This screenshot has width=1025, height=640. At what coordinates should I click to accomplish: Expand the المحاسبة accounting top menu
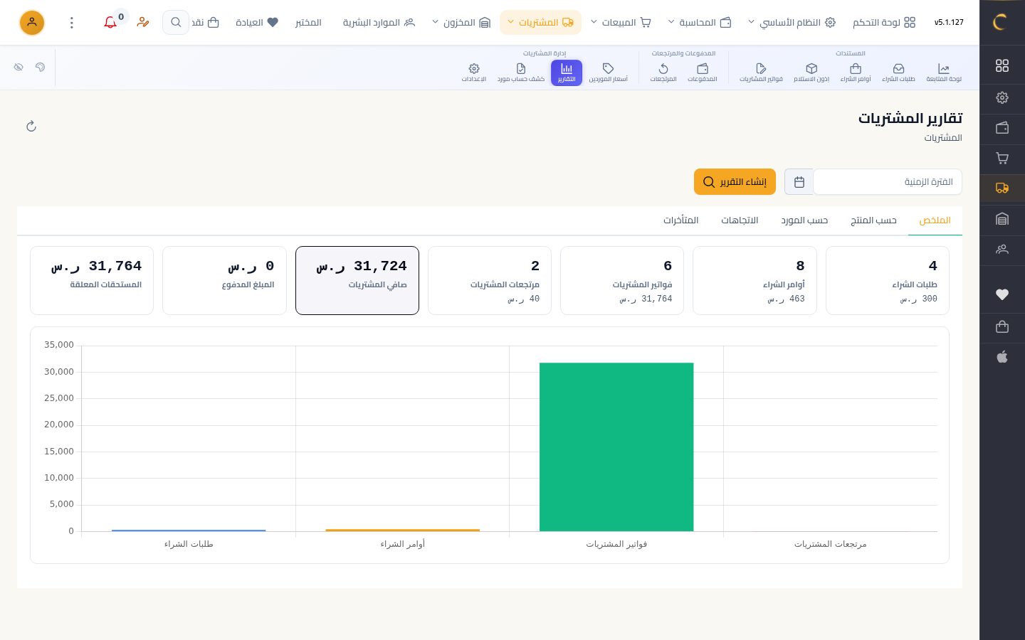coord(700,22)
